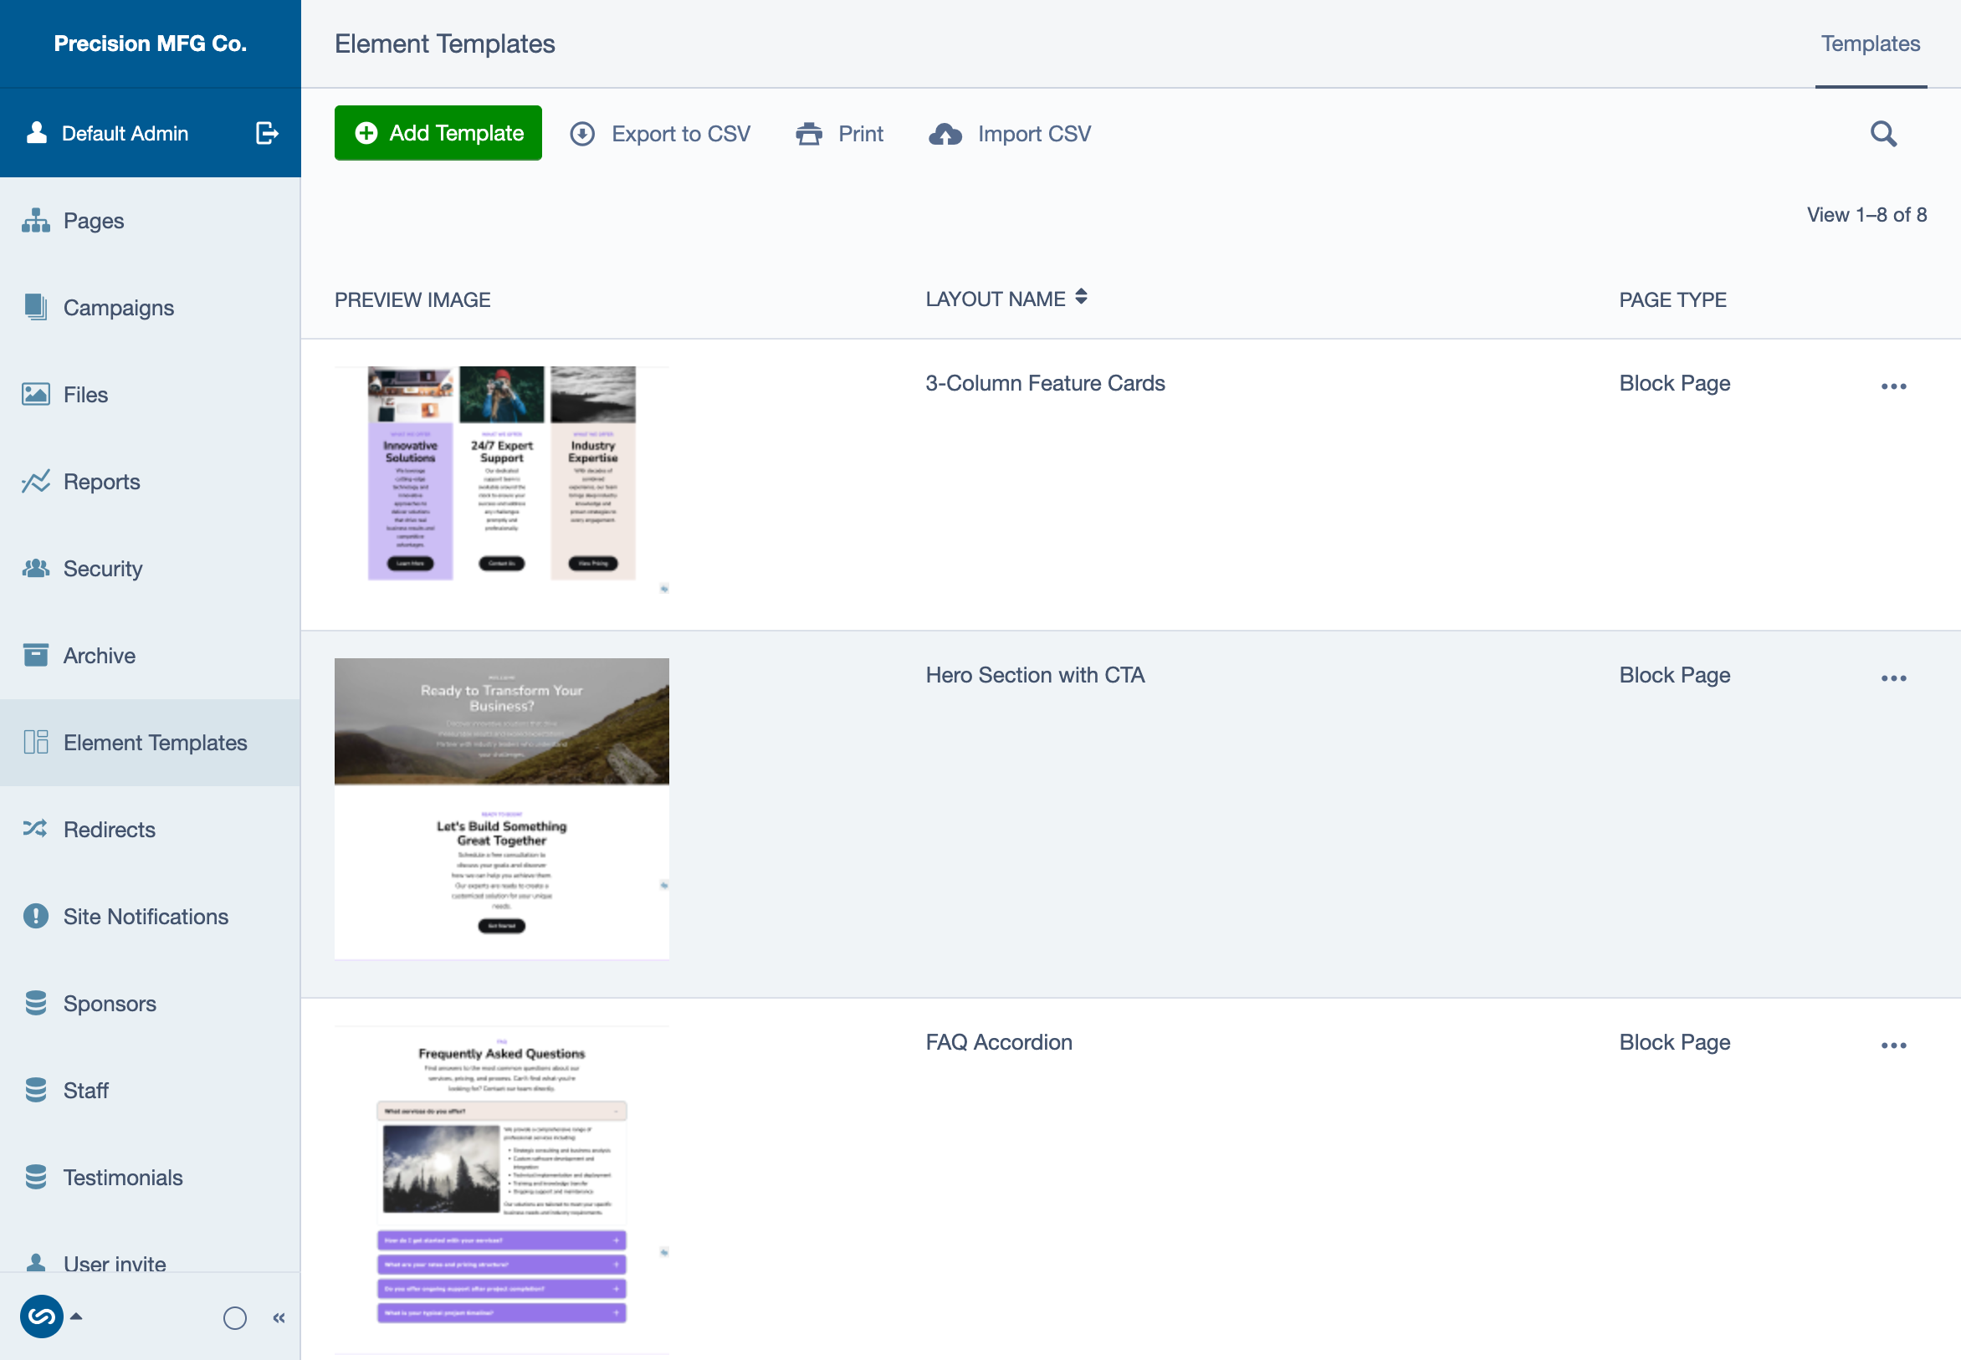Viewport: 1961px width, 1360px height.
Task: Collapse the sidebar with double chevron
Action: tap(279, 1318)
